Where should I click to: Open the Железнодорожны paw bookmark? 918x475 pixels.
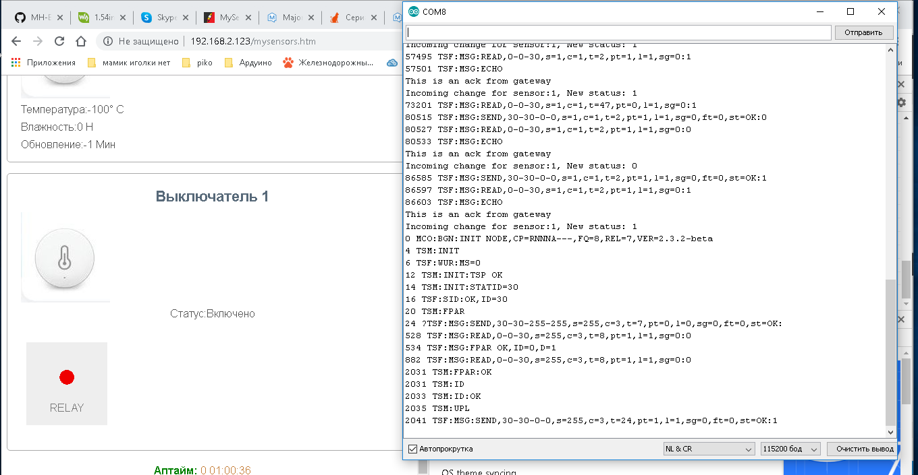click(x=328, y=63)
